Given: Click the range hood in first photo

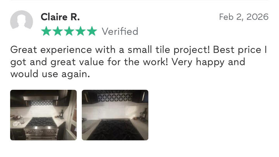Looking at the screenshot, I should coord(41,98).
